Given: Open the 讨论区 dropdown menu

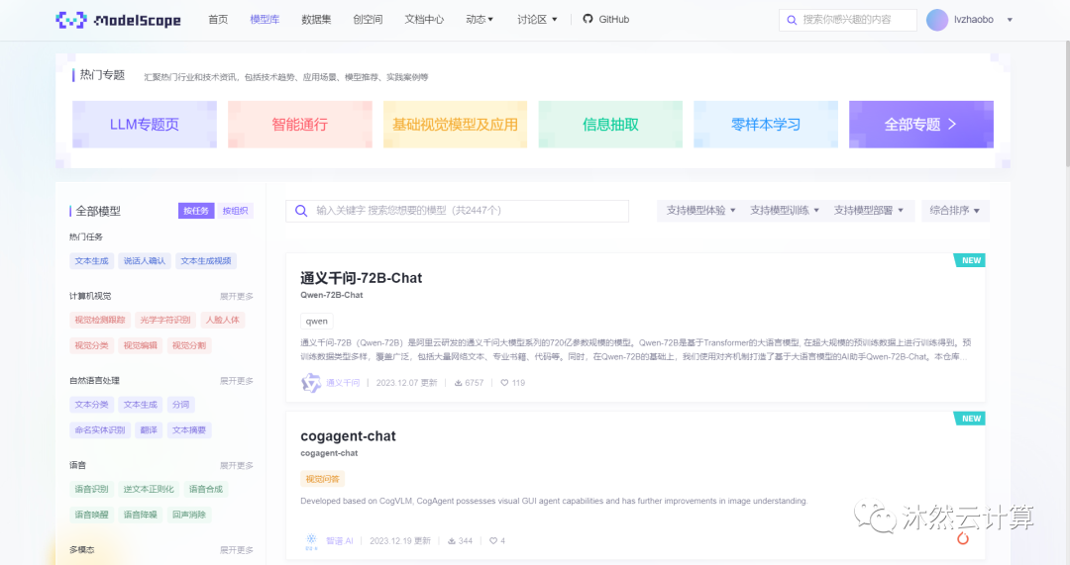Looking at the screenshot, I should tap(537, 20).
